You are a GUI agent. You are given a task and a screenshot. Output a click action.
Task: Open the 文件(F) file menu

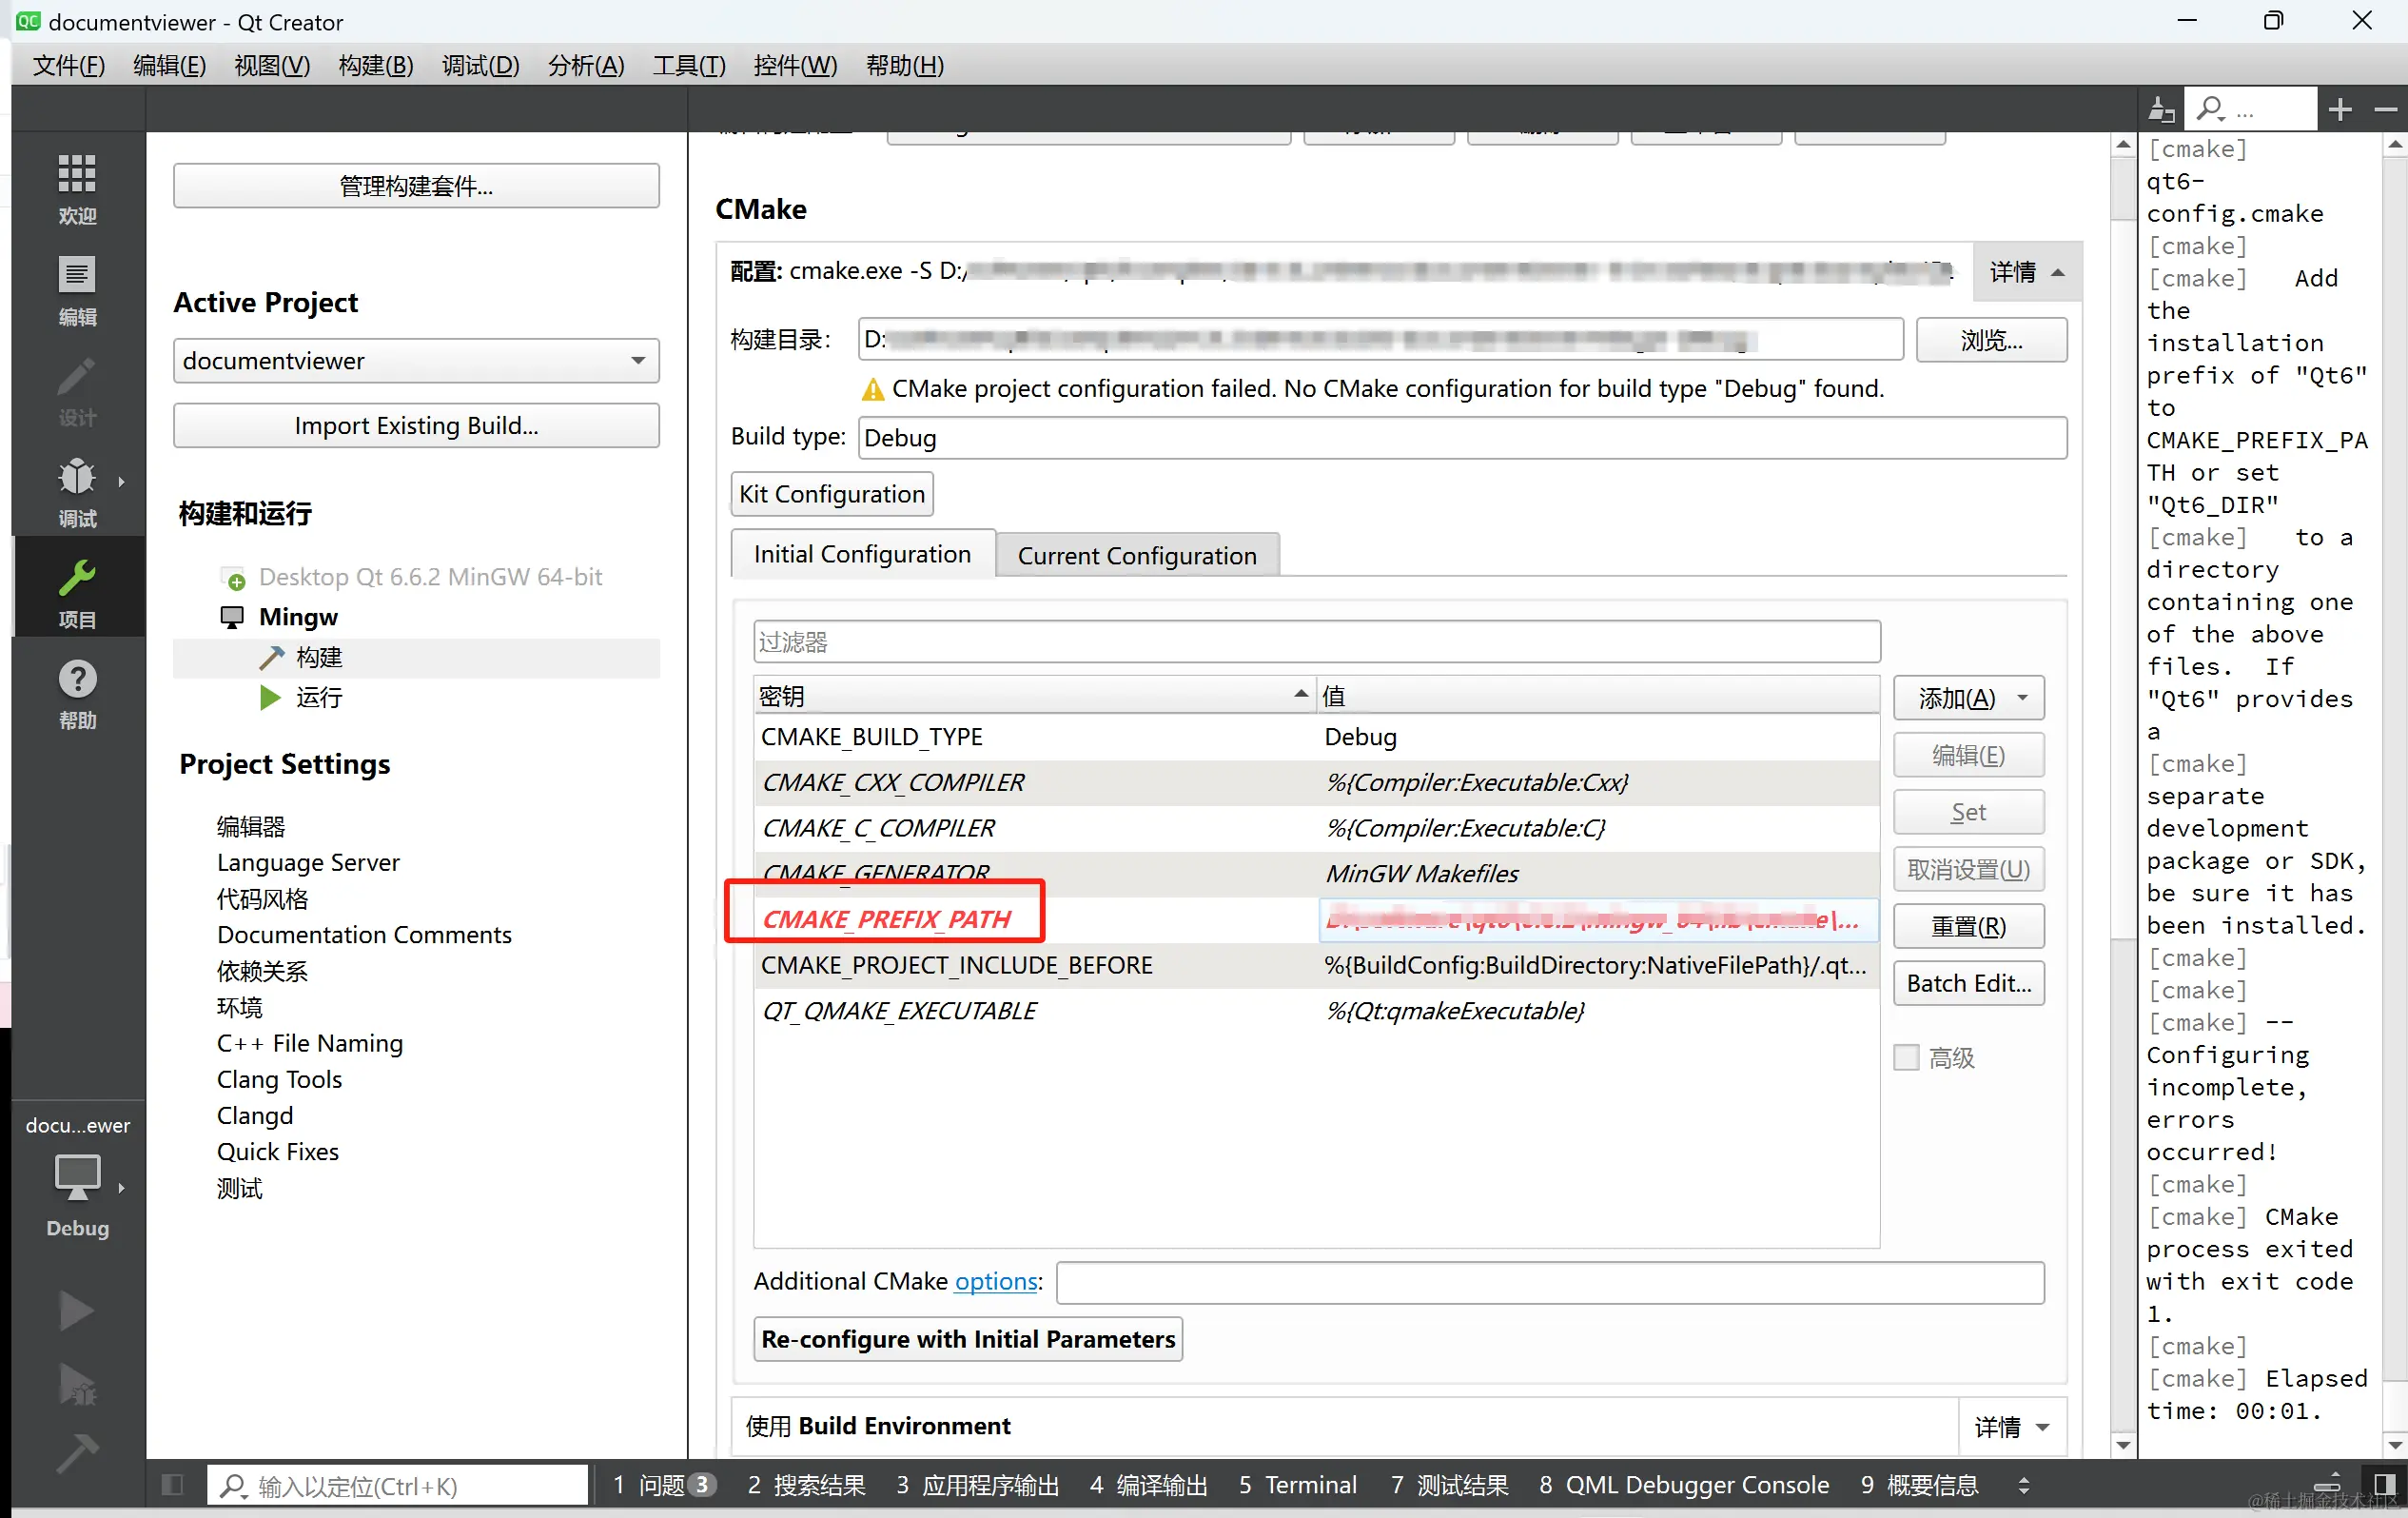click(68, 65)
